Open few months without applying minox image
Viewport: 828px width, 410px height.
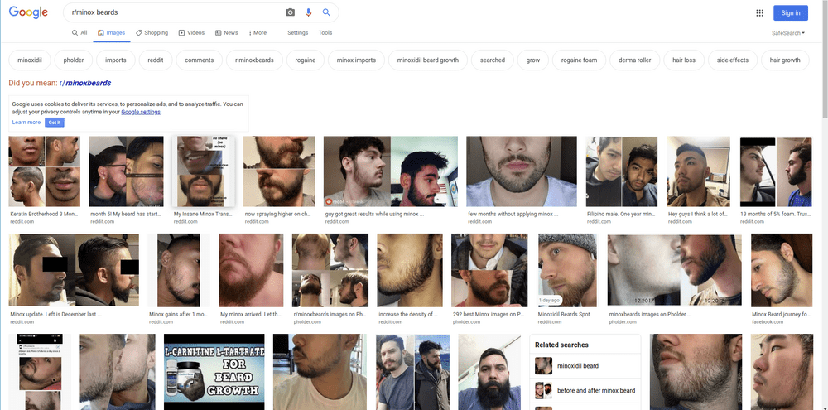[x=521, y=171]
